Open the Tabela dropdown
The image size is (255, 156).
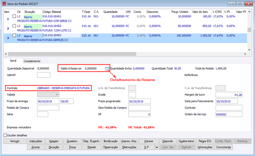(x=48, y=95)
